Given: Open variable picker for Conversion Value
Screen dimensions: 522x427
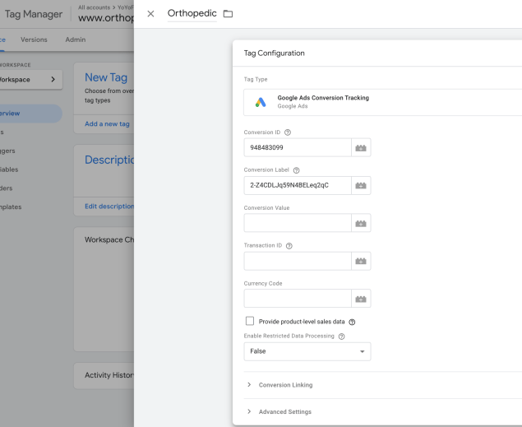Looking at the screenshot, I should (361, 223).
